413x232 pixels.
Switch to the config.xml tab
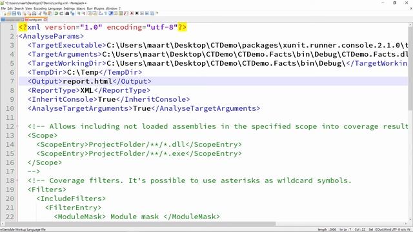pyautogui.click(x=35, y=20)
